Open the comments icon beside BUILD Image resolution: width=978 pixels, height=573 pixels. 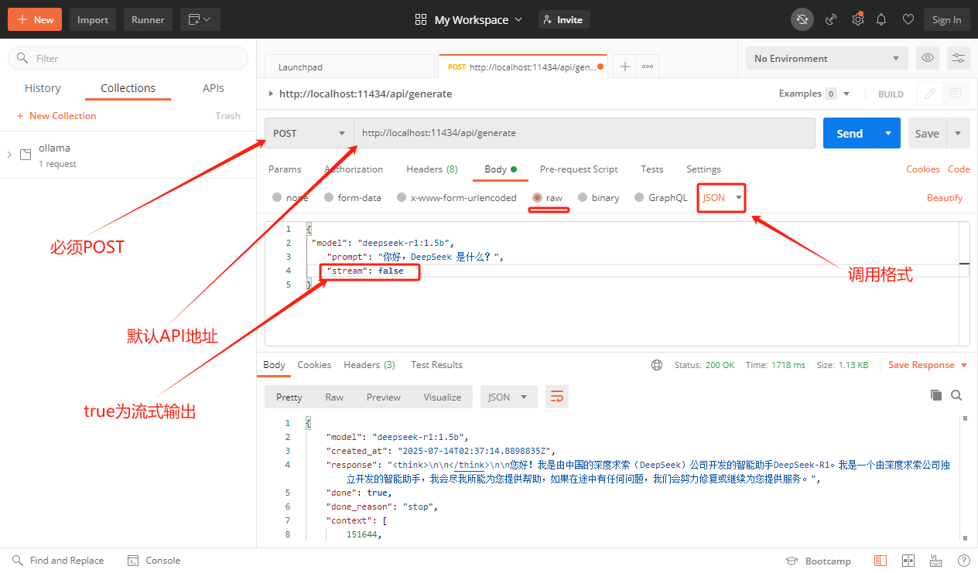tap(956, 94)
